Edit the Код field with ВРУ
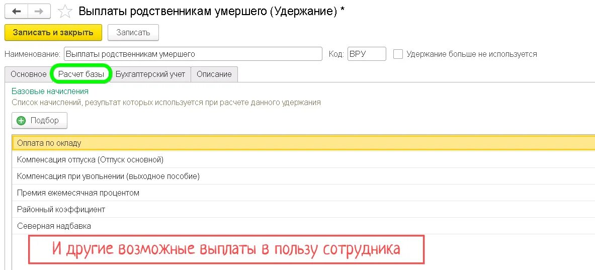 367,54
